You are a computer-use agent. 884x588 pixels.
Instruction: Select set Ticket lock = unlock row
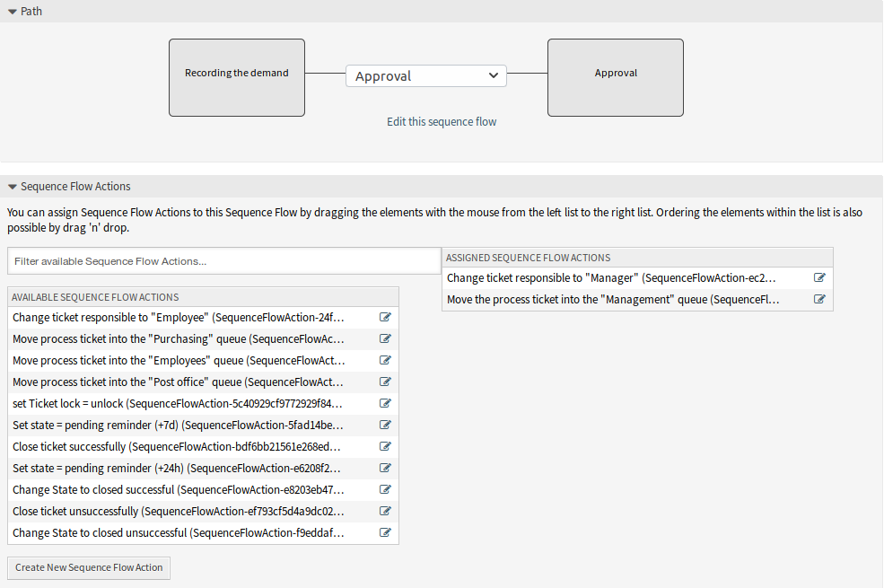pos(203,403)
